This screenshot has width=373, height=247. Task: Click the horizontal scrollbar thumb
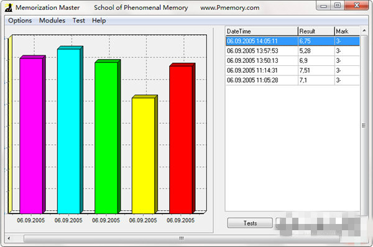[182, 238]
